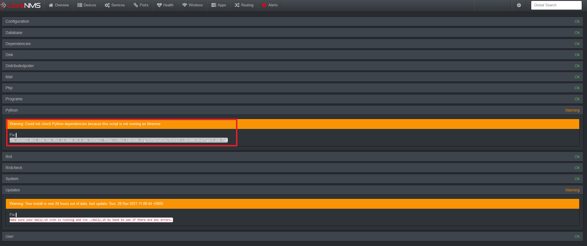Expand the Rrd validation row
This screenshot has height=246, width=587.
(x=292, y=157)
